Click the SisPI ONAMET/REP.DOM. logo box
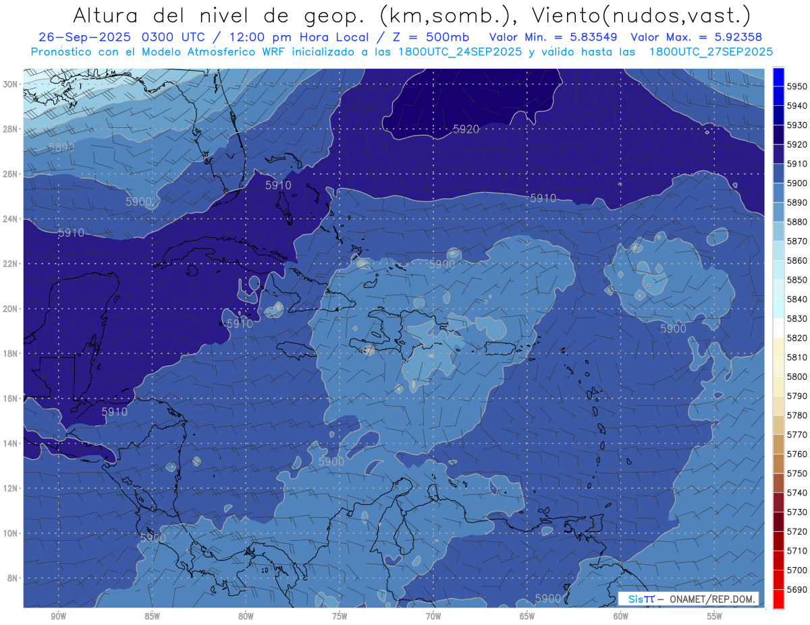Viewport: 810px width, 625px height. 688,599
